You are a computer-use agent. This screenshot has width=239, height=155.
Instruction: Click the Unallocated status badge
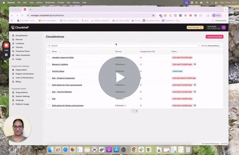177,71
